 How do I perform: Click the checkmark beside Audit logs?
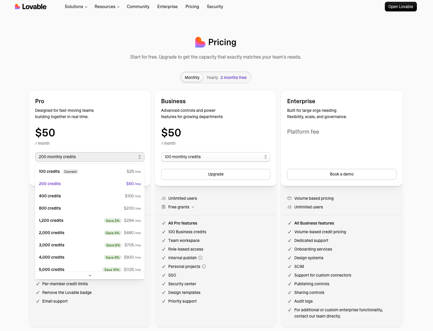289,301
